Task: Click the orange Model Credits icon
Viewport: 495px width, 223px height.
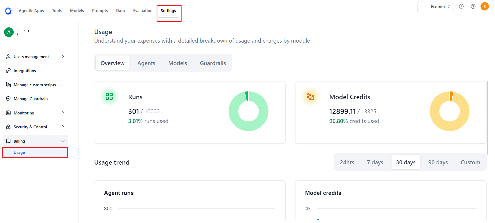Action: coord(310,96)
